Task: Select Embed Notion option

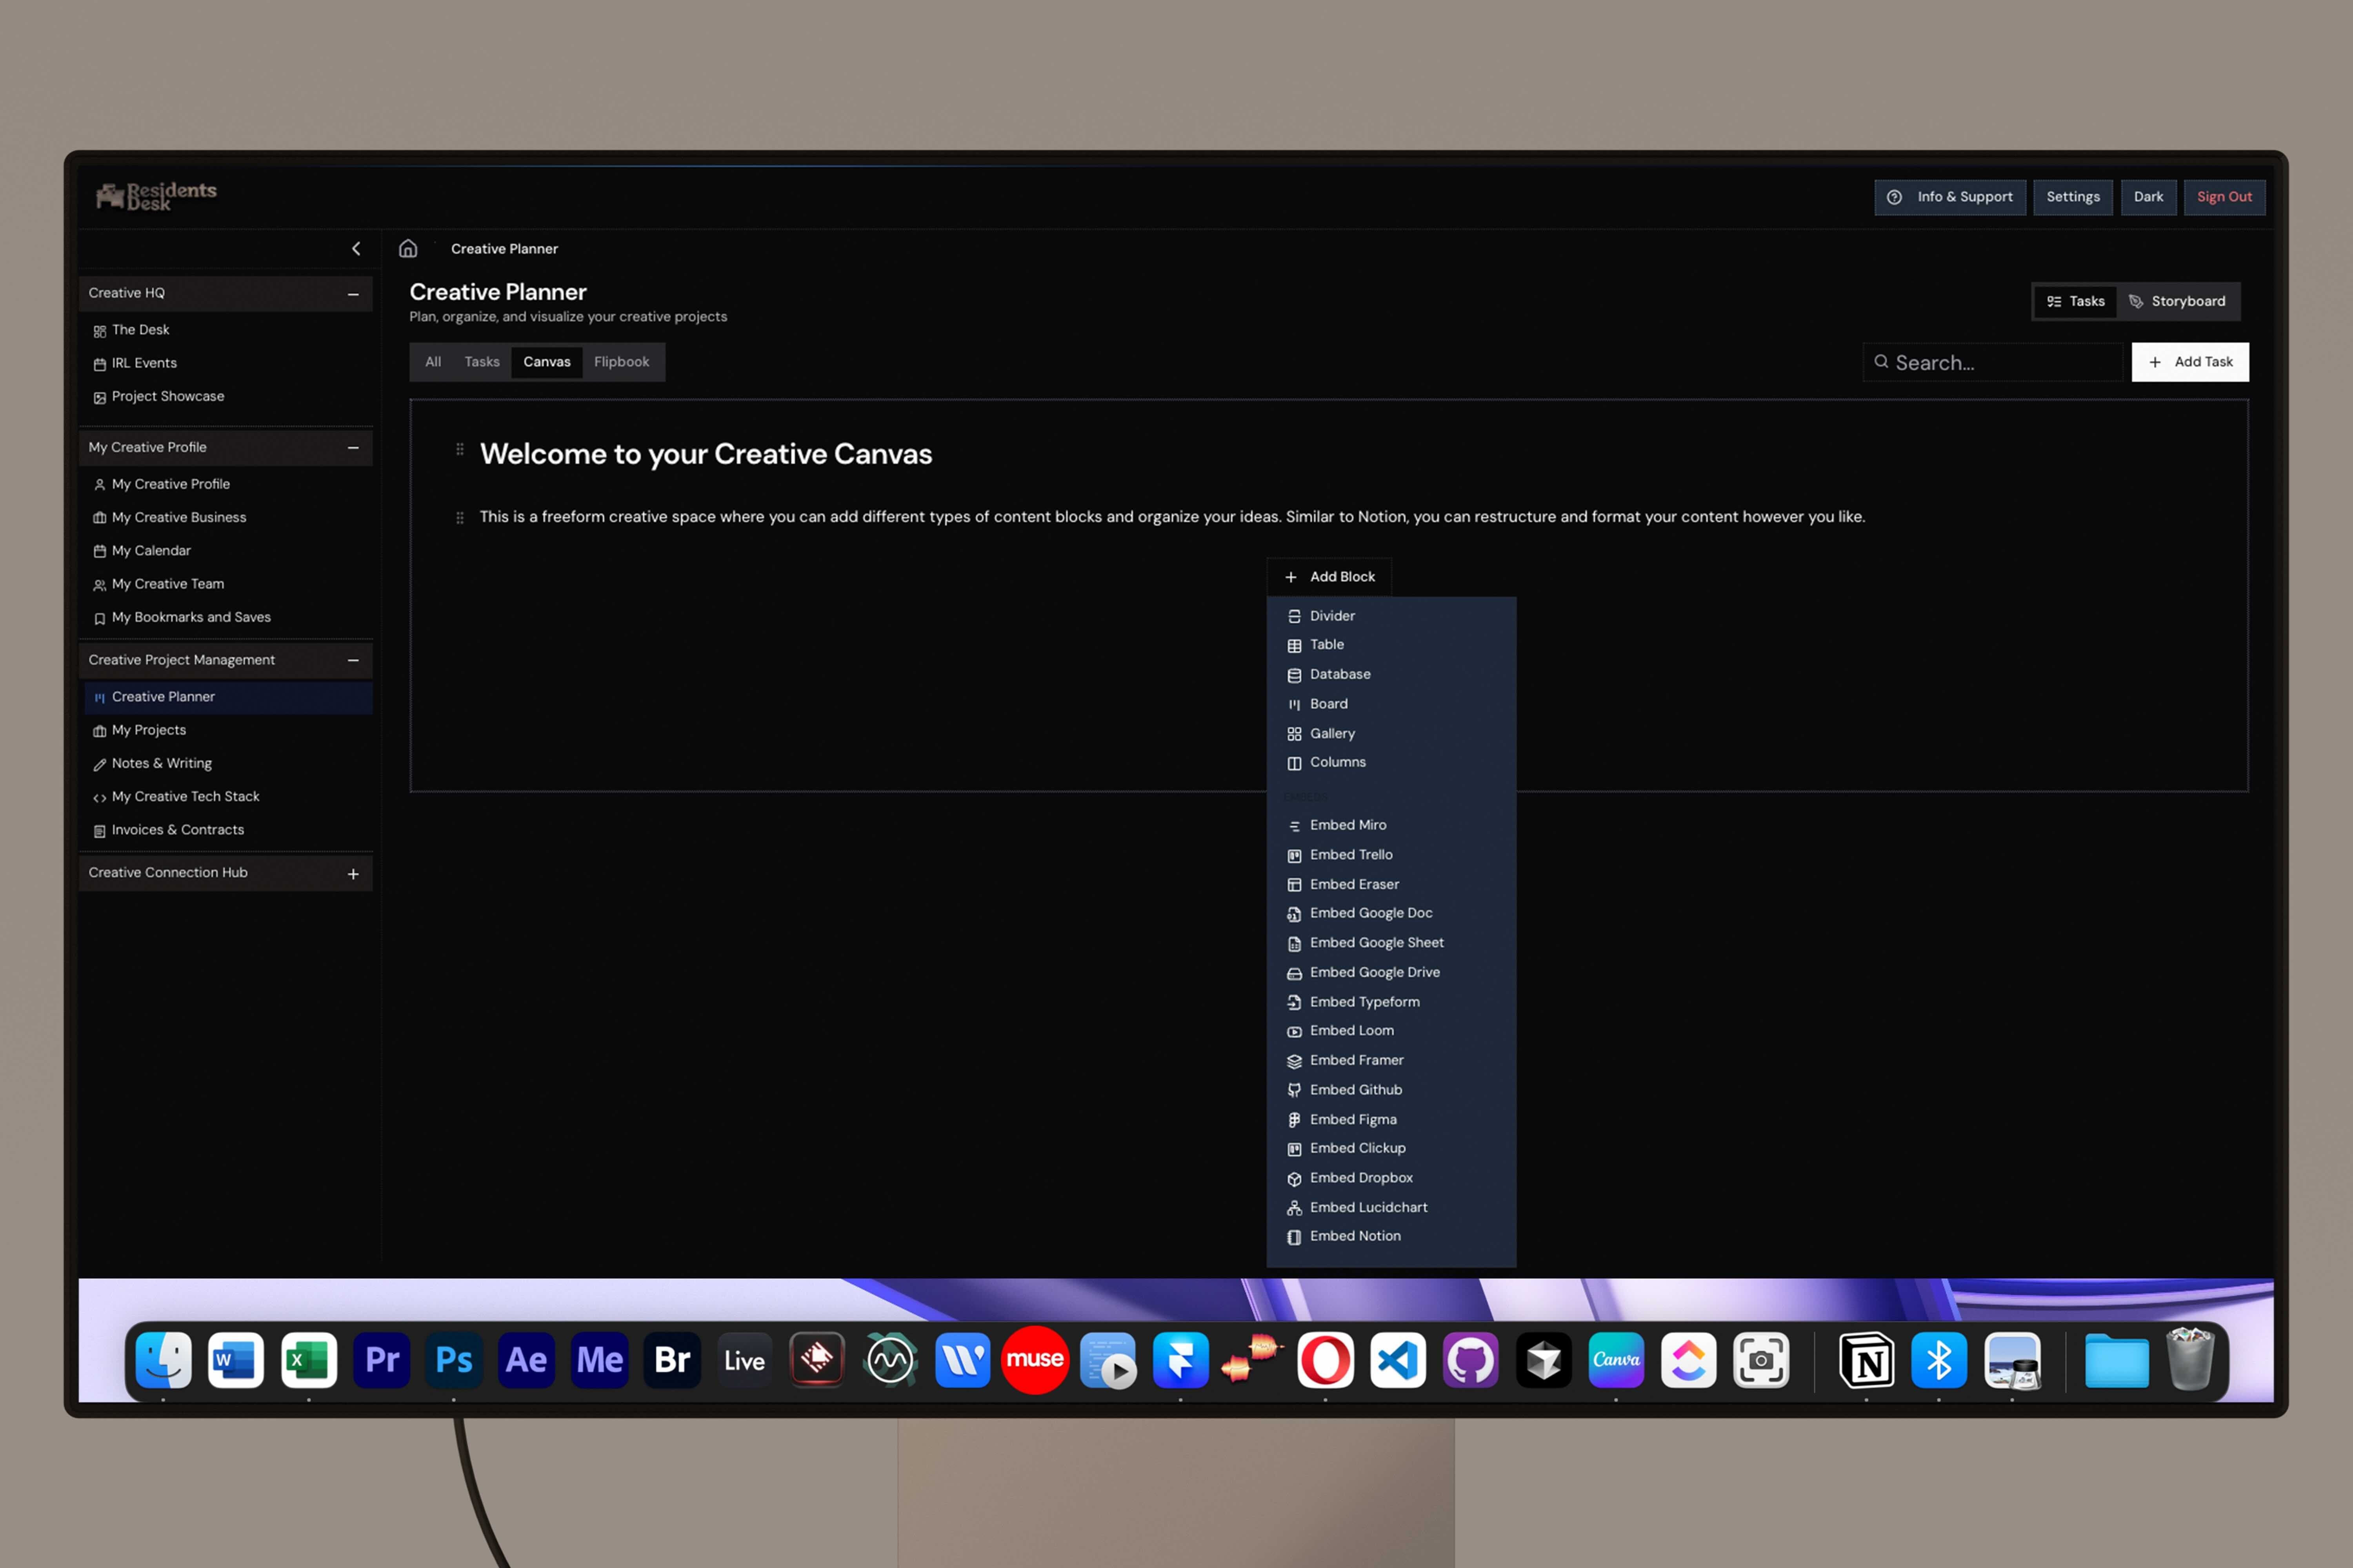Action: pos(1391,1237)
